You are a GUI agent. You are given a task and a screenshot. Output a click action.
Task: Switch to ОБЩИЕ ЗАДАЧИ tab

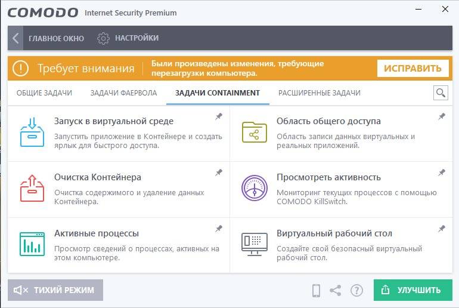(44, 93)
